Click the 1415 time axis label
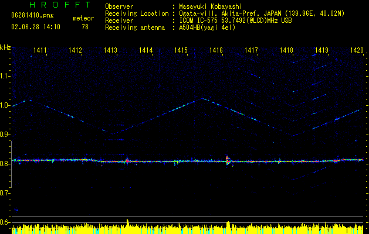This screenshot has width=369, height=234. coord(181,50)
